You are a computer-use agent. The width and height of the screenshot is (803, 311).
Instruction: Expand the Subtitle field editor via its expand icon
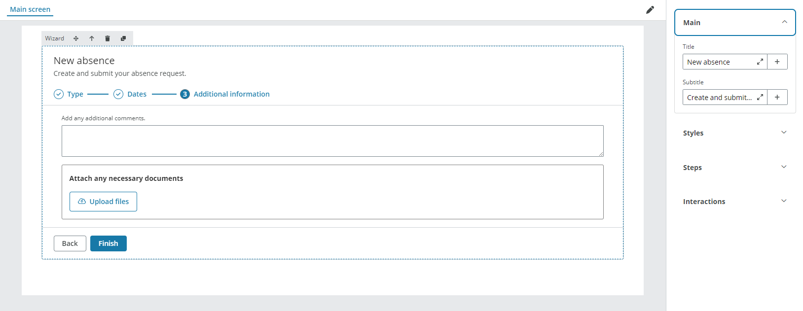point(759,97)
